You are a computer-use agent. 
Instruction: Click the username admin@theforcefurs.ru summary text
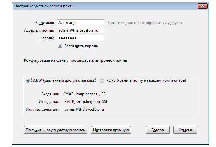pos(84,110)
